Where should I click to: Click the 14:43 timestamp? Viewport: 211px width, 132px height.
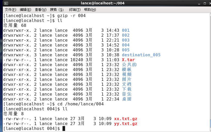coord(113,30)
